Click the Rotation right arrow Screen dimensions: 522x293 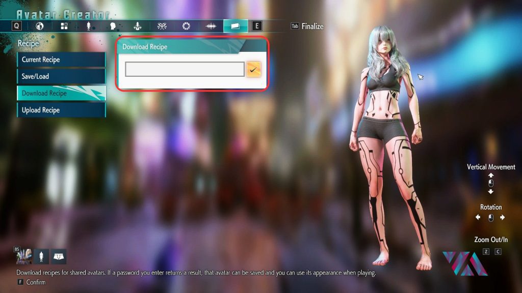[502, 218]
